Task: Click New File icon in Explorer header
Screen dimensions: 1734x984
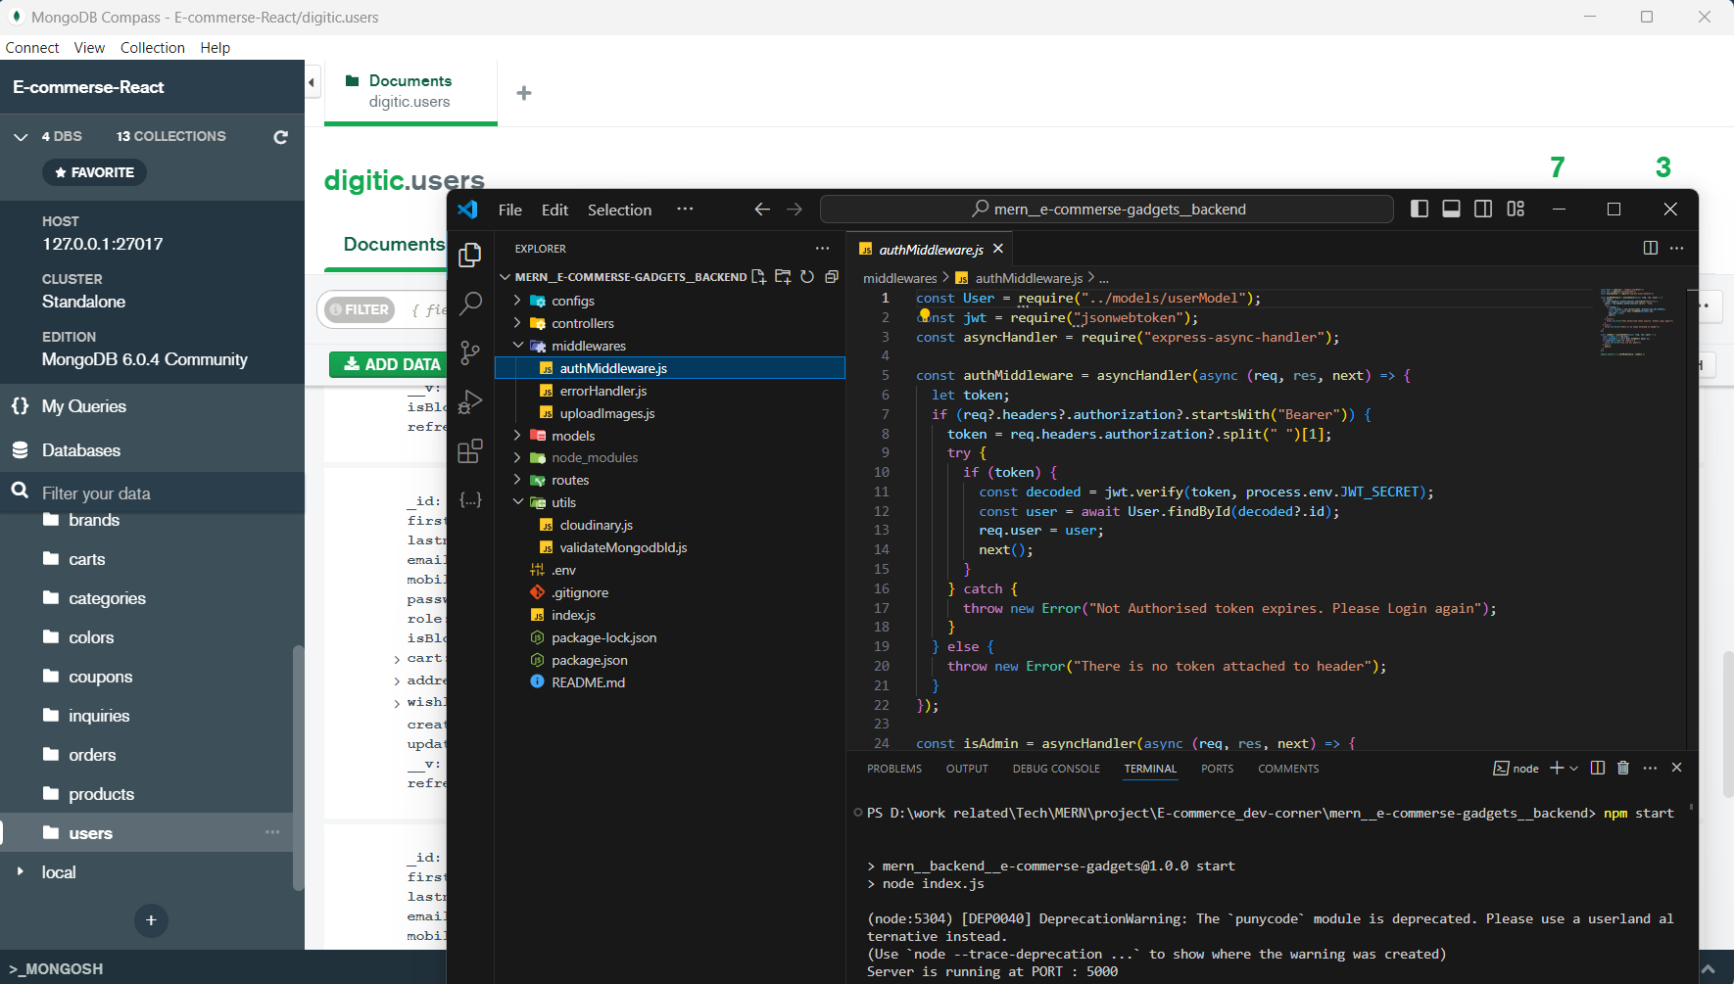Action: [x=758, y=277]
